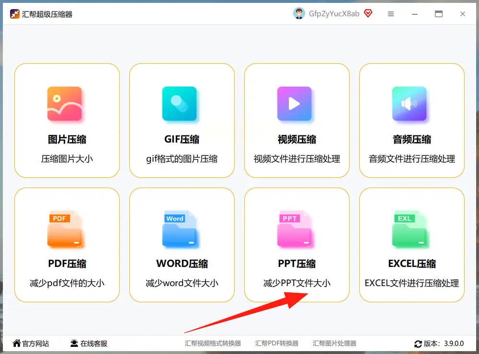Click the user avatar in title bar
The height and width of the screenshot is (354, 479).
click(299, 13)
